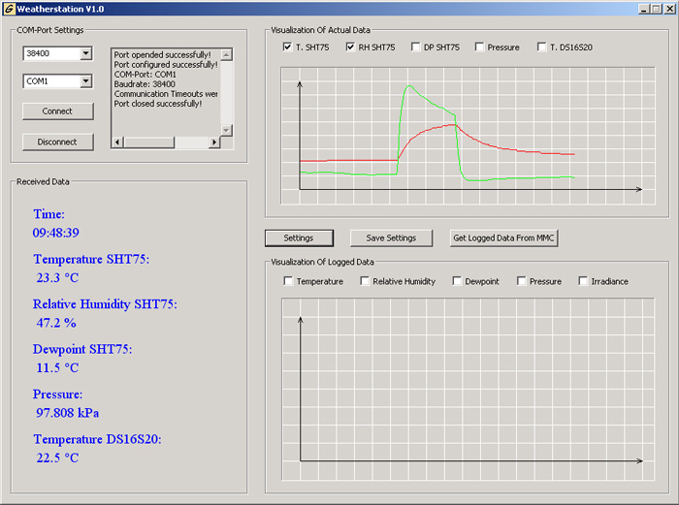
Task: Enable Temperature in logged data
Action: [288, 281]
